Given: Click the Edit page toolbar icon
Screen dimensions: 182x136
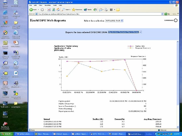Looking at the screenshot, I should [111, 10].
